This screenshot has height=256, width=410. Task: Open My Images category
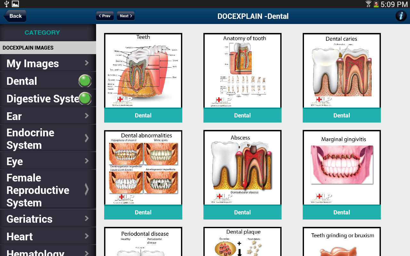pos(48,63)
